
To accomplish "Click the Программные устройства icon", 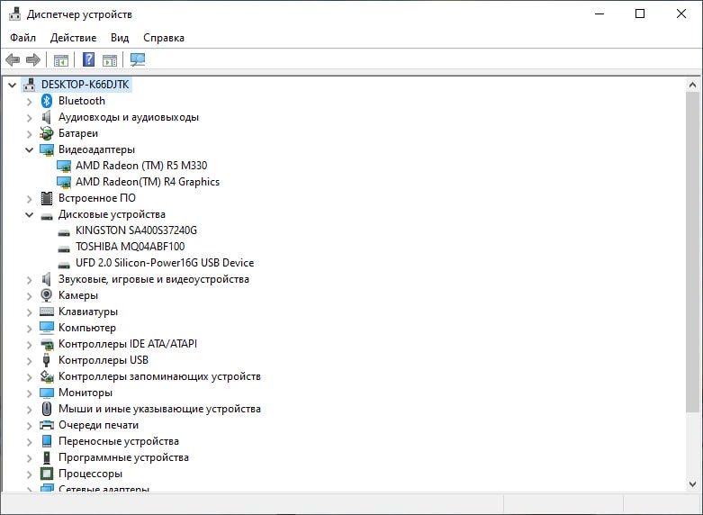I will [47, 457].
